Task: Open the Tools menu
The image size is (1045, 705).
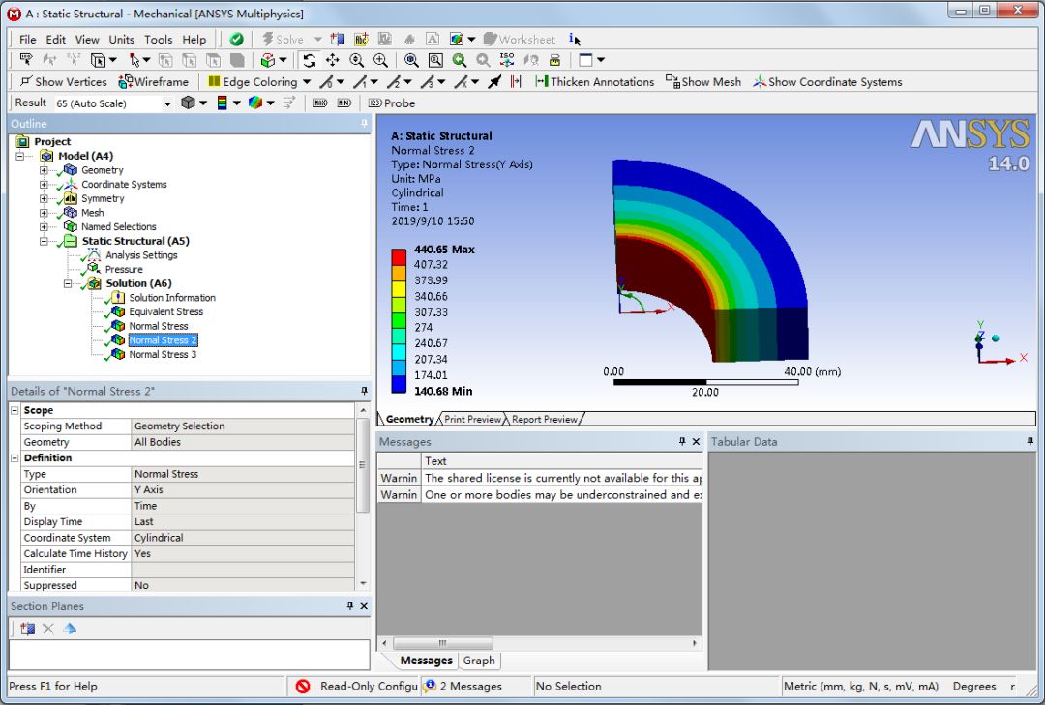Action: (x=158, y=40)
